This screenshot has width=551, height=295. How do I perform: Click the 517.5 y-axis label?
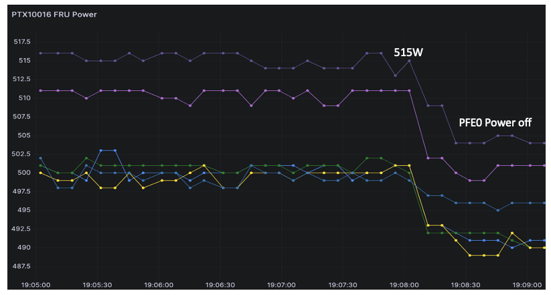click(x=22, y=41)
